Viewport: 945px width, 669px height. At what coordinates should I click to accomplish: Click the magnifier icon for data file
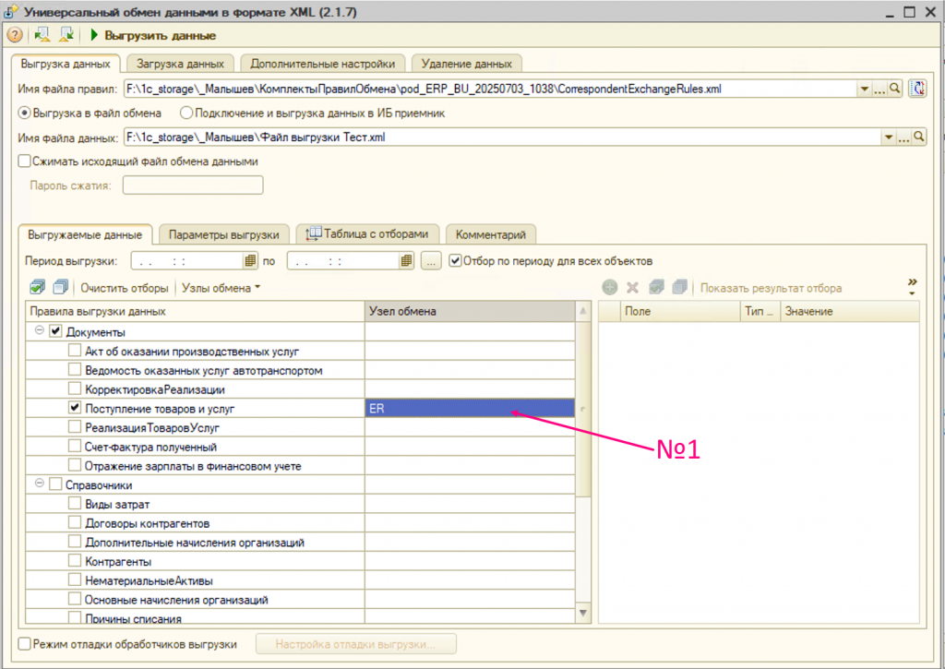[x=919, y=137]
